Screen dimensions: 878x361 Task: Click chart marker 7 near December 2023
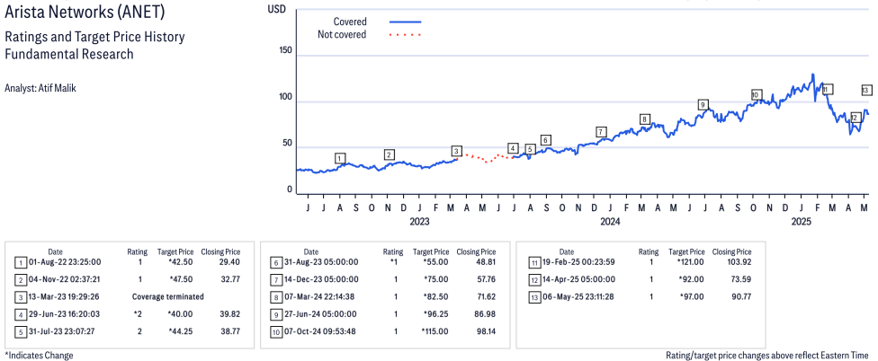coord(602,132)
